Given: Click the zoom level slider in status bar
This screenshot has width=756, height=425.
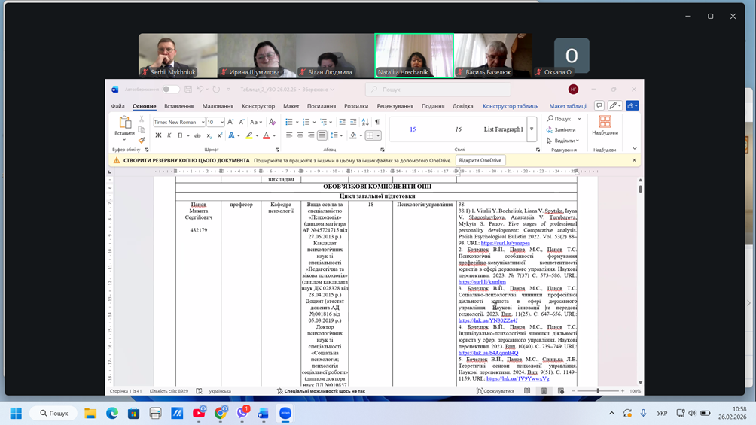Looking at the screenshot, I should coord(599,391).
